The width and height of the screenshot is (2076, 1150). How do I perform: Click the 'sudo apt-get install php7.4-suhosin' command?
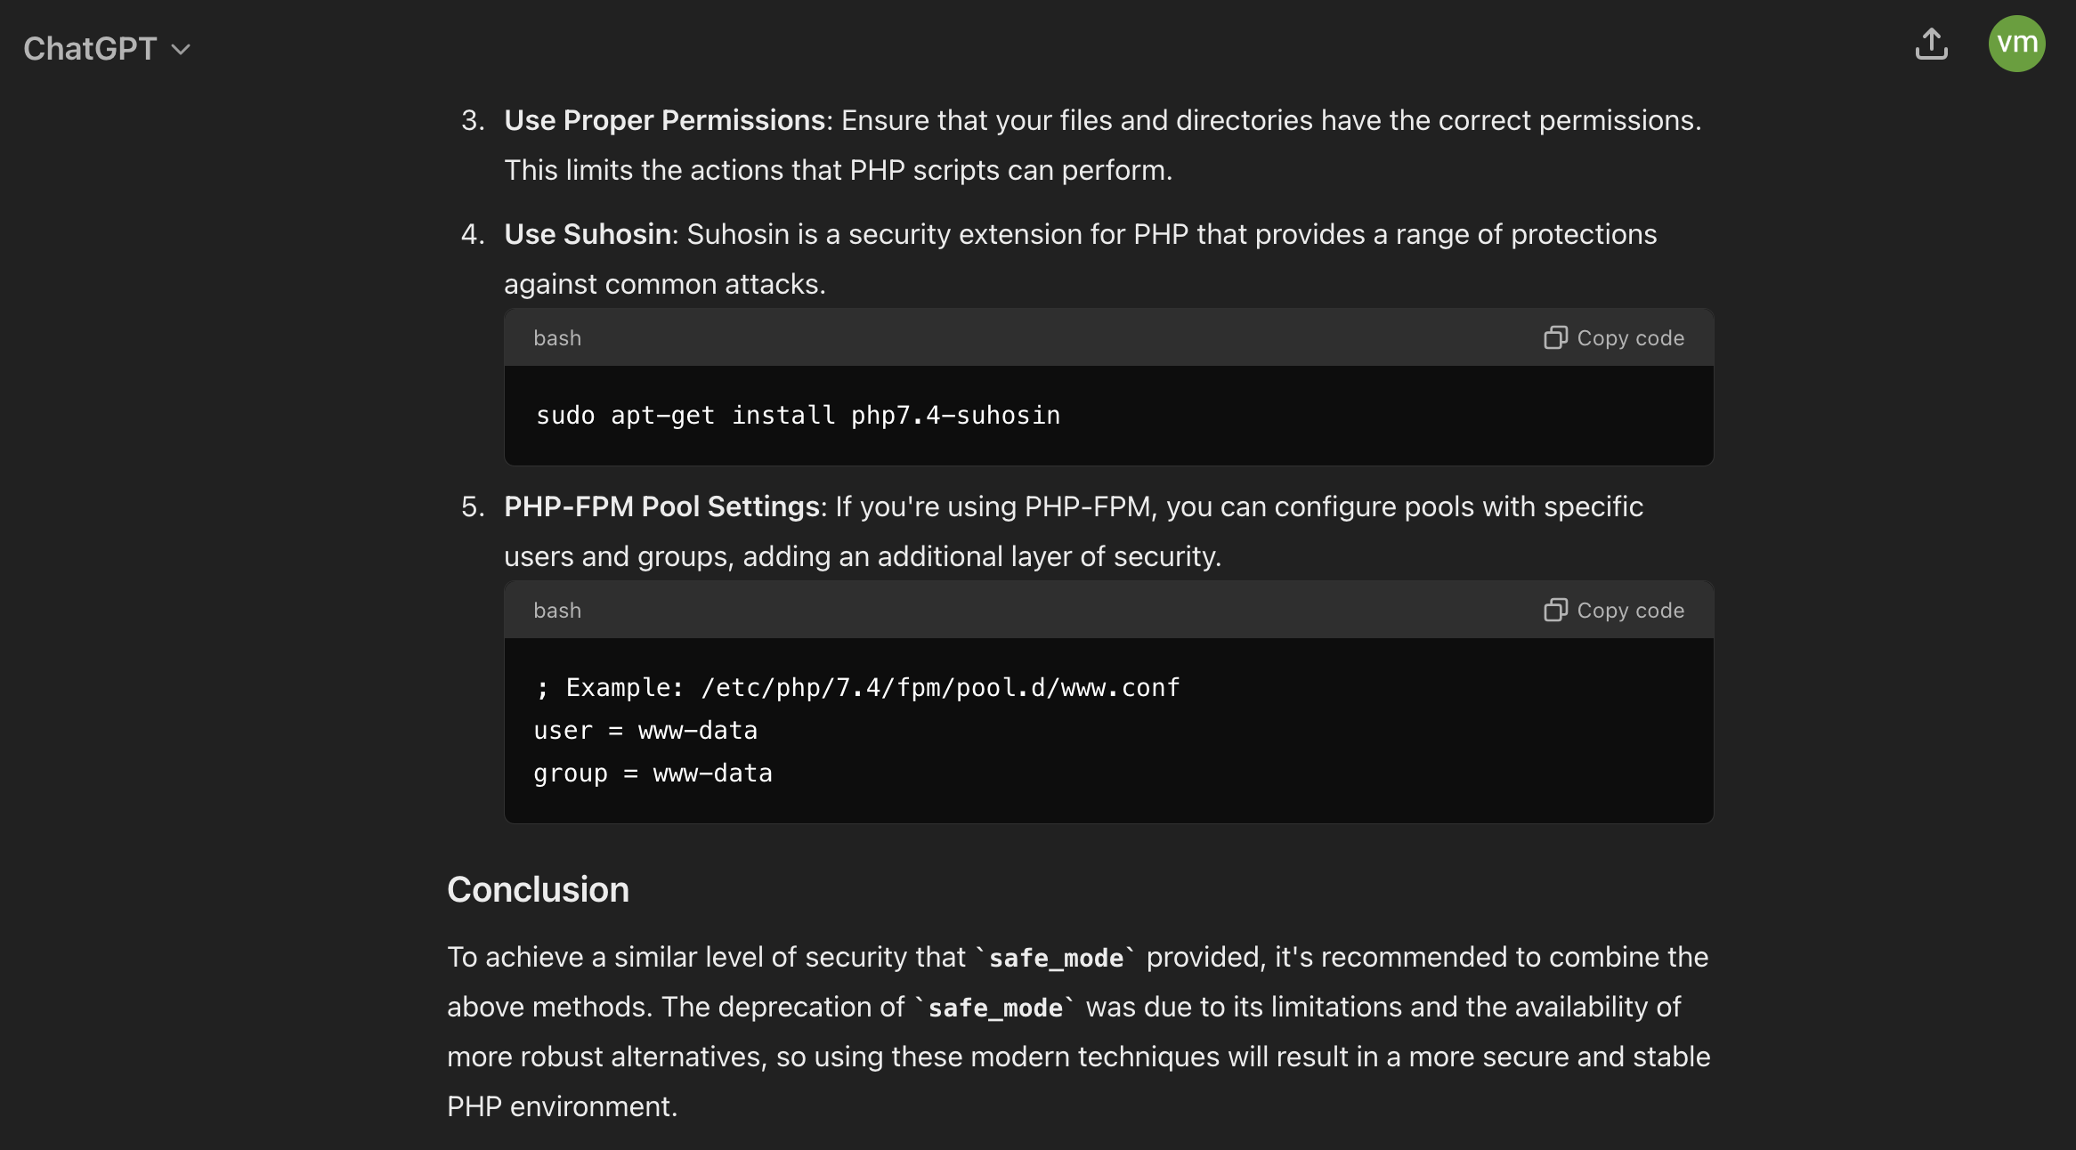(798, 416)
